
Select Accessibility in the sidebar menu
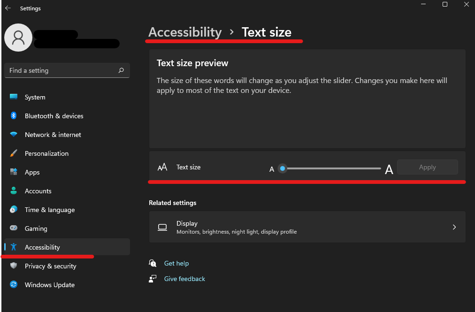click(x=42, y=247)
